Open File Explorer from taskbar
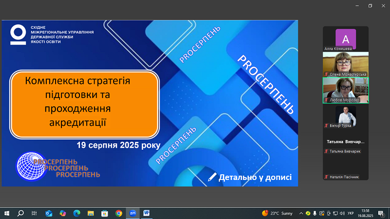 [x=91, y=213]
